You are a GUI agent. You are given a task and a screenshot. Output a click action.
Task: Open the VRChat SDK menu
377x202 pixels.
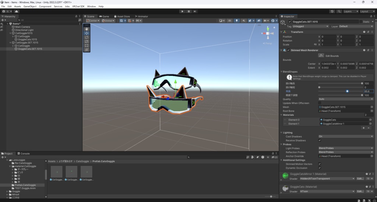pyautogui.click(x=78, y=7)
